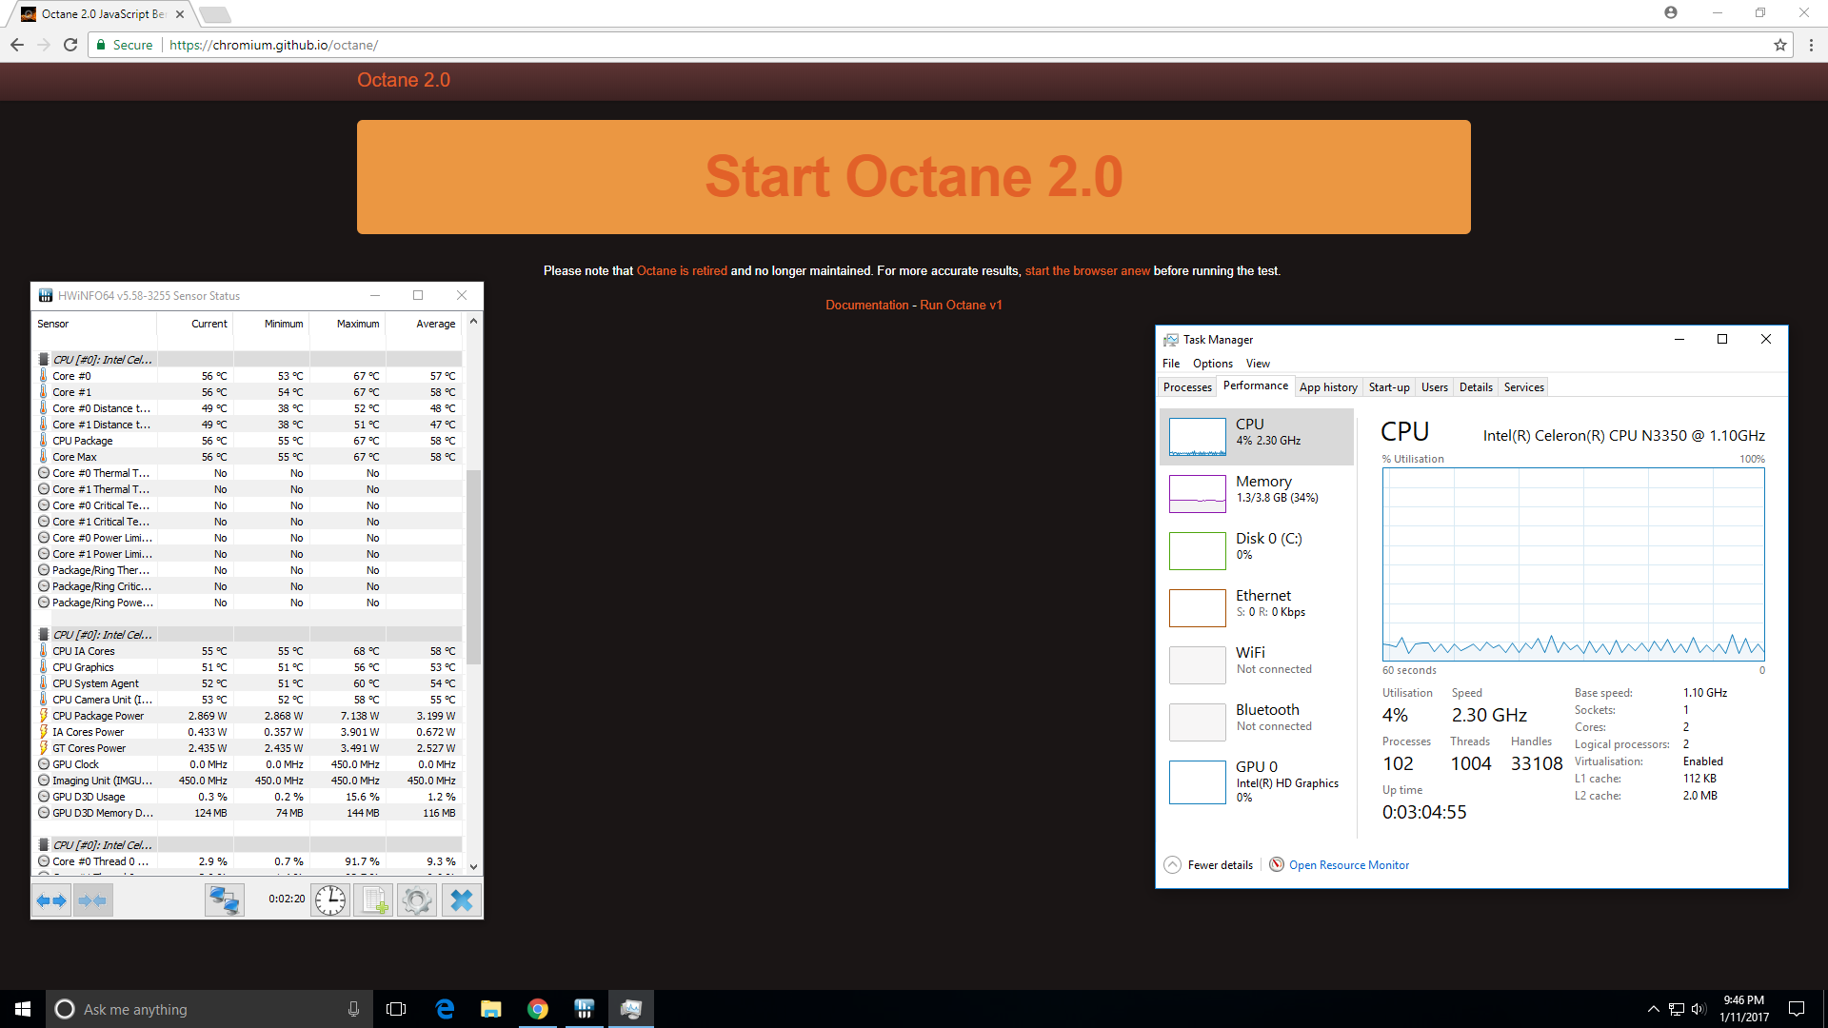Click HWiNFO Maximum column header

tap(348, 325)
